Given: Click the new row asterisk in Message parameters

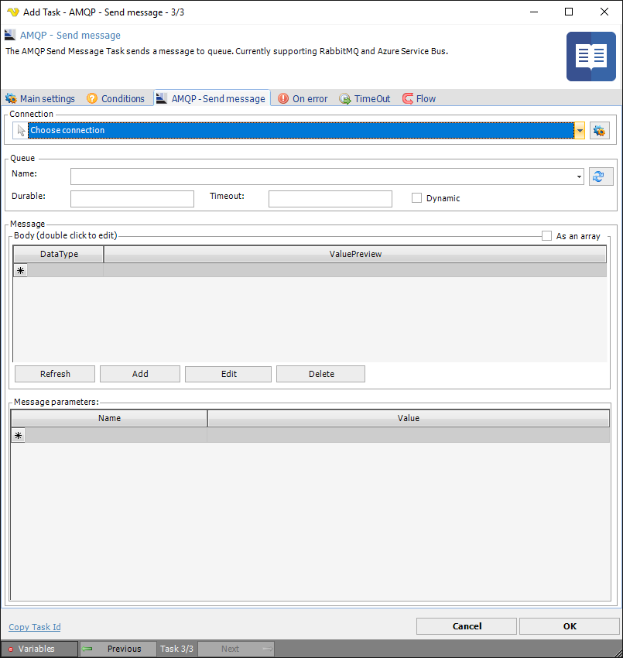Looking at the screenshot, I should click(x=19, y=436).
